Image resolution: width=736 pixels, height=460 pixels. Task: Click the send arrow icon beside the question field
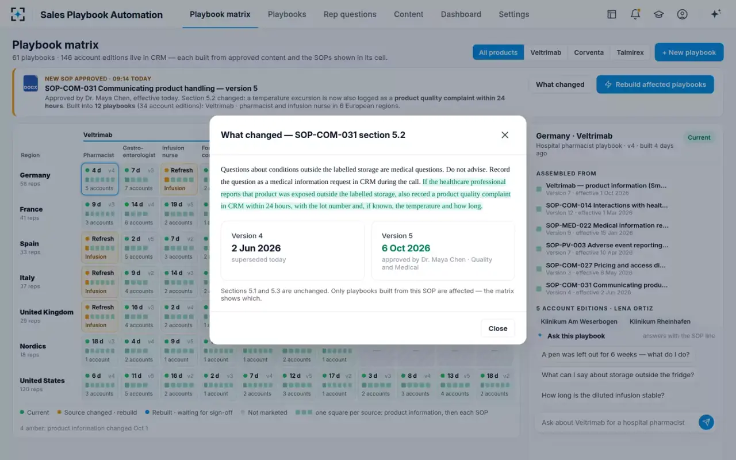coord(706,423)
